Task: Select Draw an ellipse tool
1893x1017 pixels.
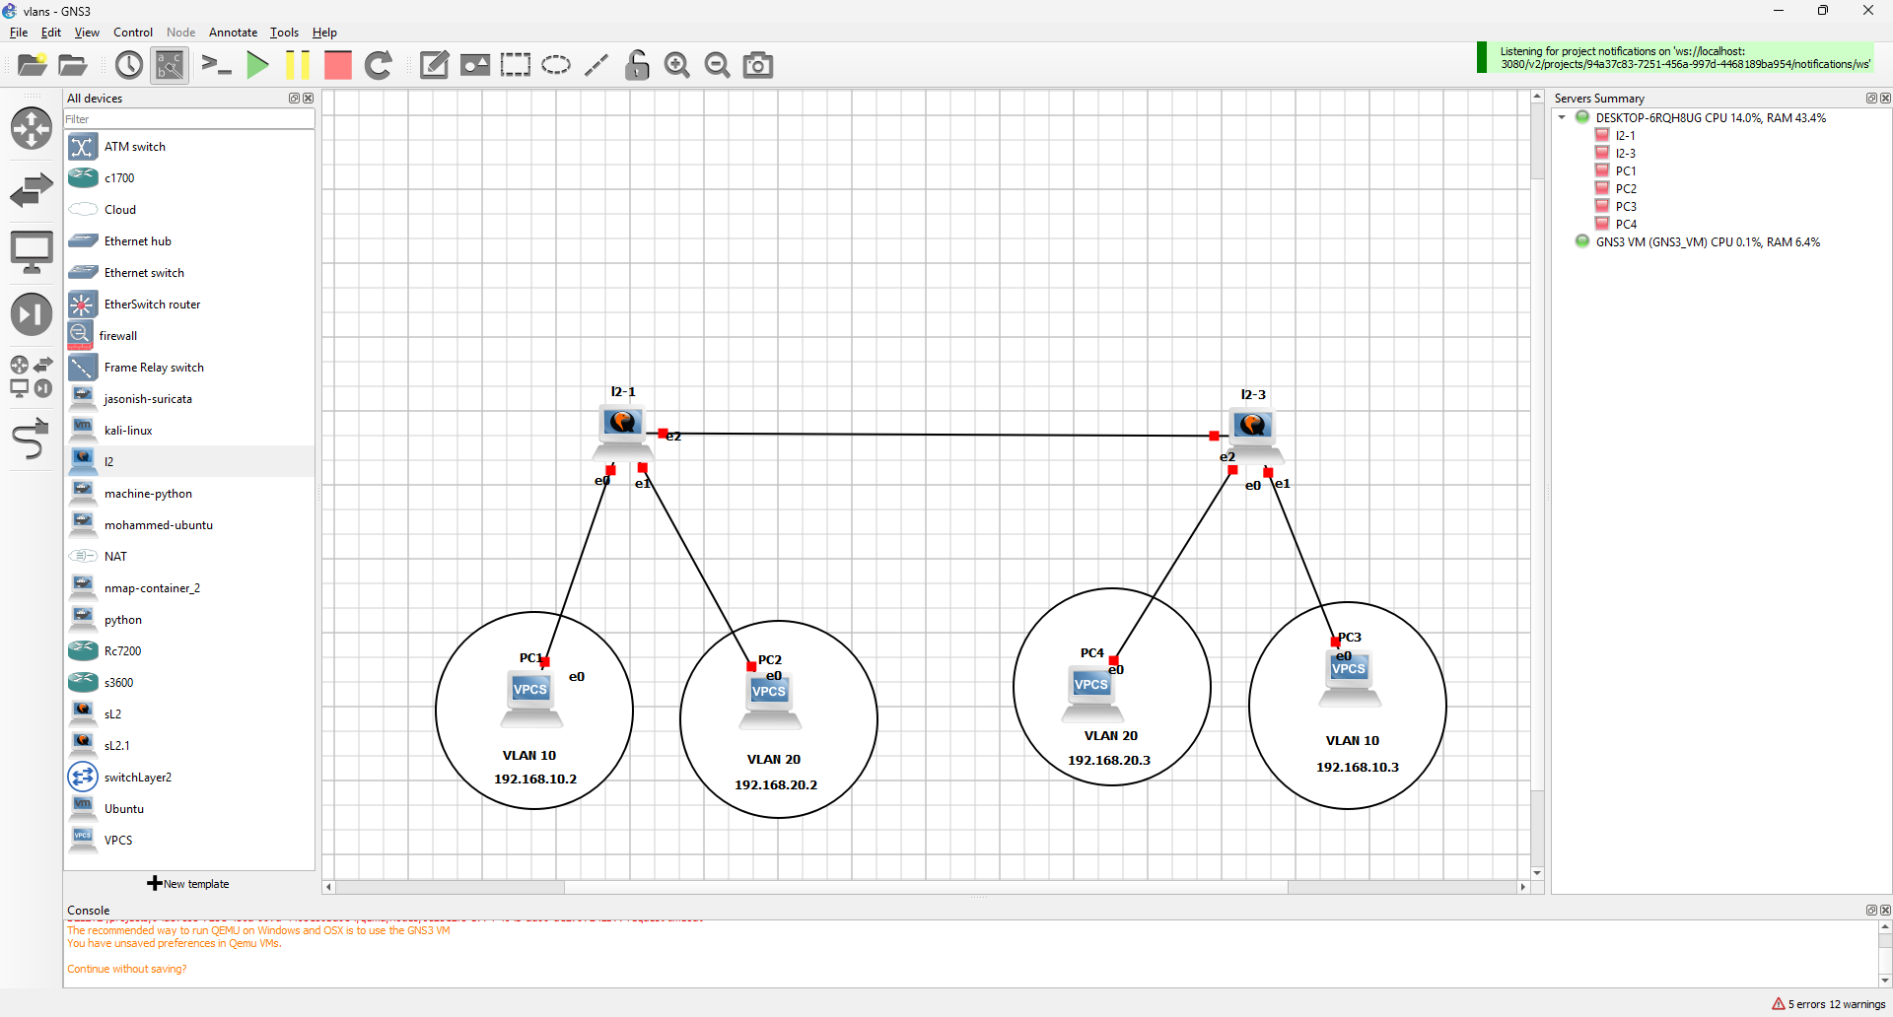Action: (556, 65)
